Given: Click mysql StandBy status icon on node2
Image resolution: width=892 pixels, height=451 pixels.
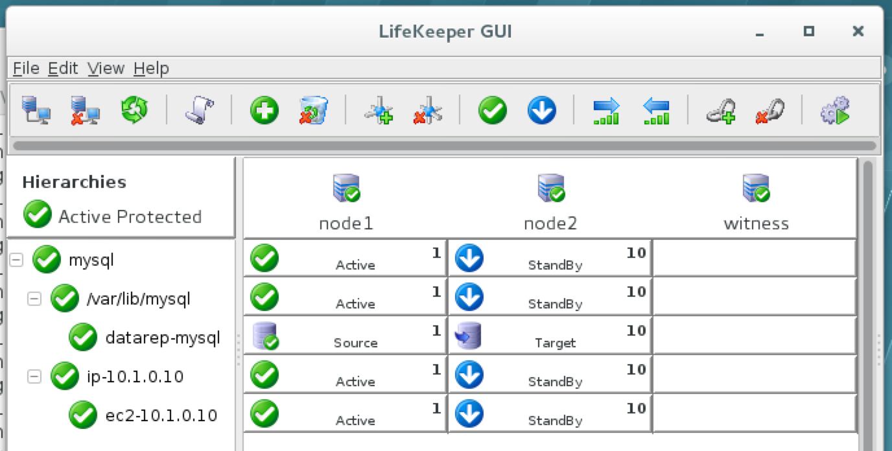Looking at the screenshot, I should point(469,258).
